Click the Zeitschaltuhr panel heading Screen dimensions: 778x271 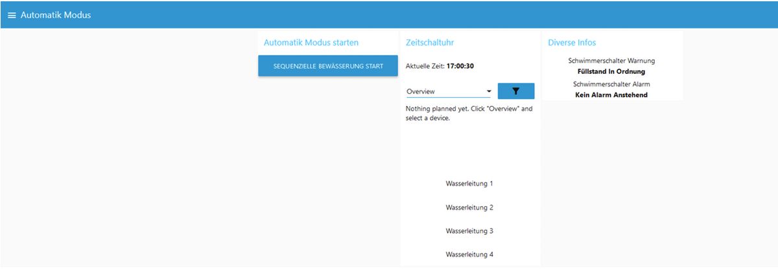pos(429,43)
